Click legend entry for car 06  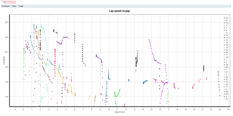click(x=226, y=77)
